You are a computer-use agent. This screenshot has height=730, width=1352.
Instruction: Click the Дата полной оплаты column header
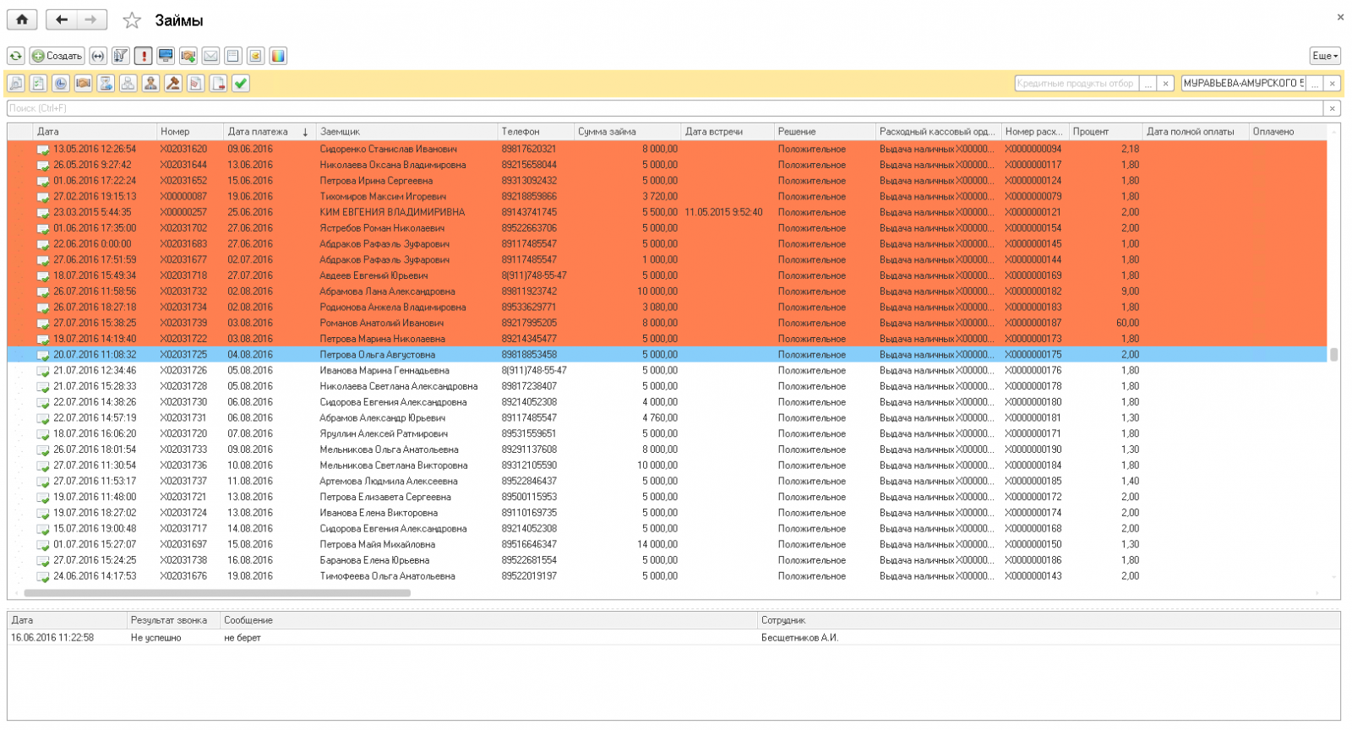(x=1196, y=132)
